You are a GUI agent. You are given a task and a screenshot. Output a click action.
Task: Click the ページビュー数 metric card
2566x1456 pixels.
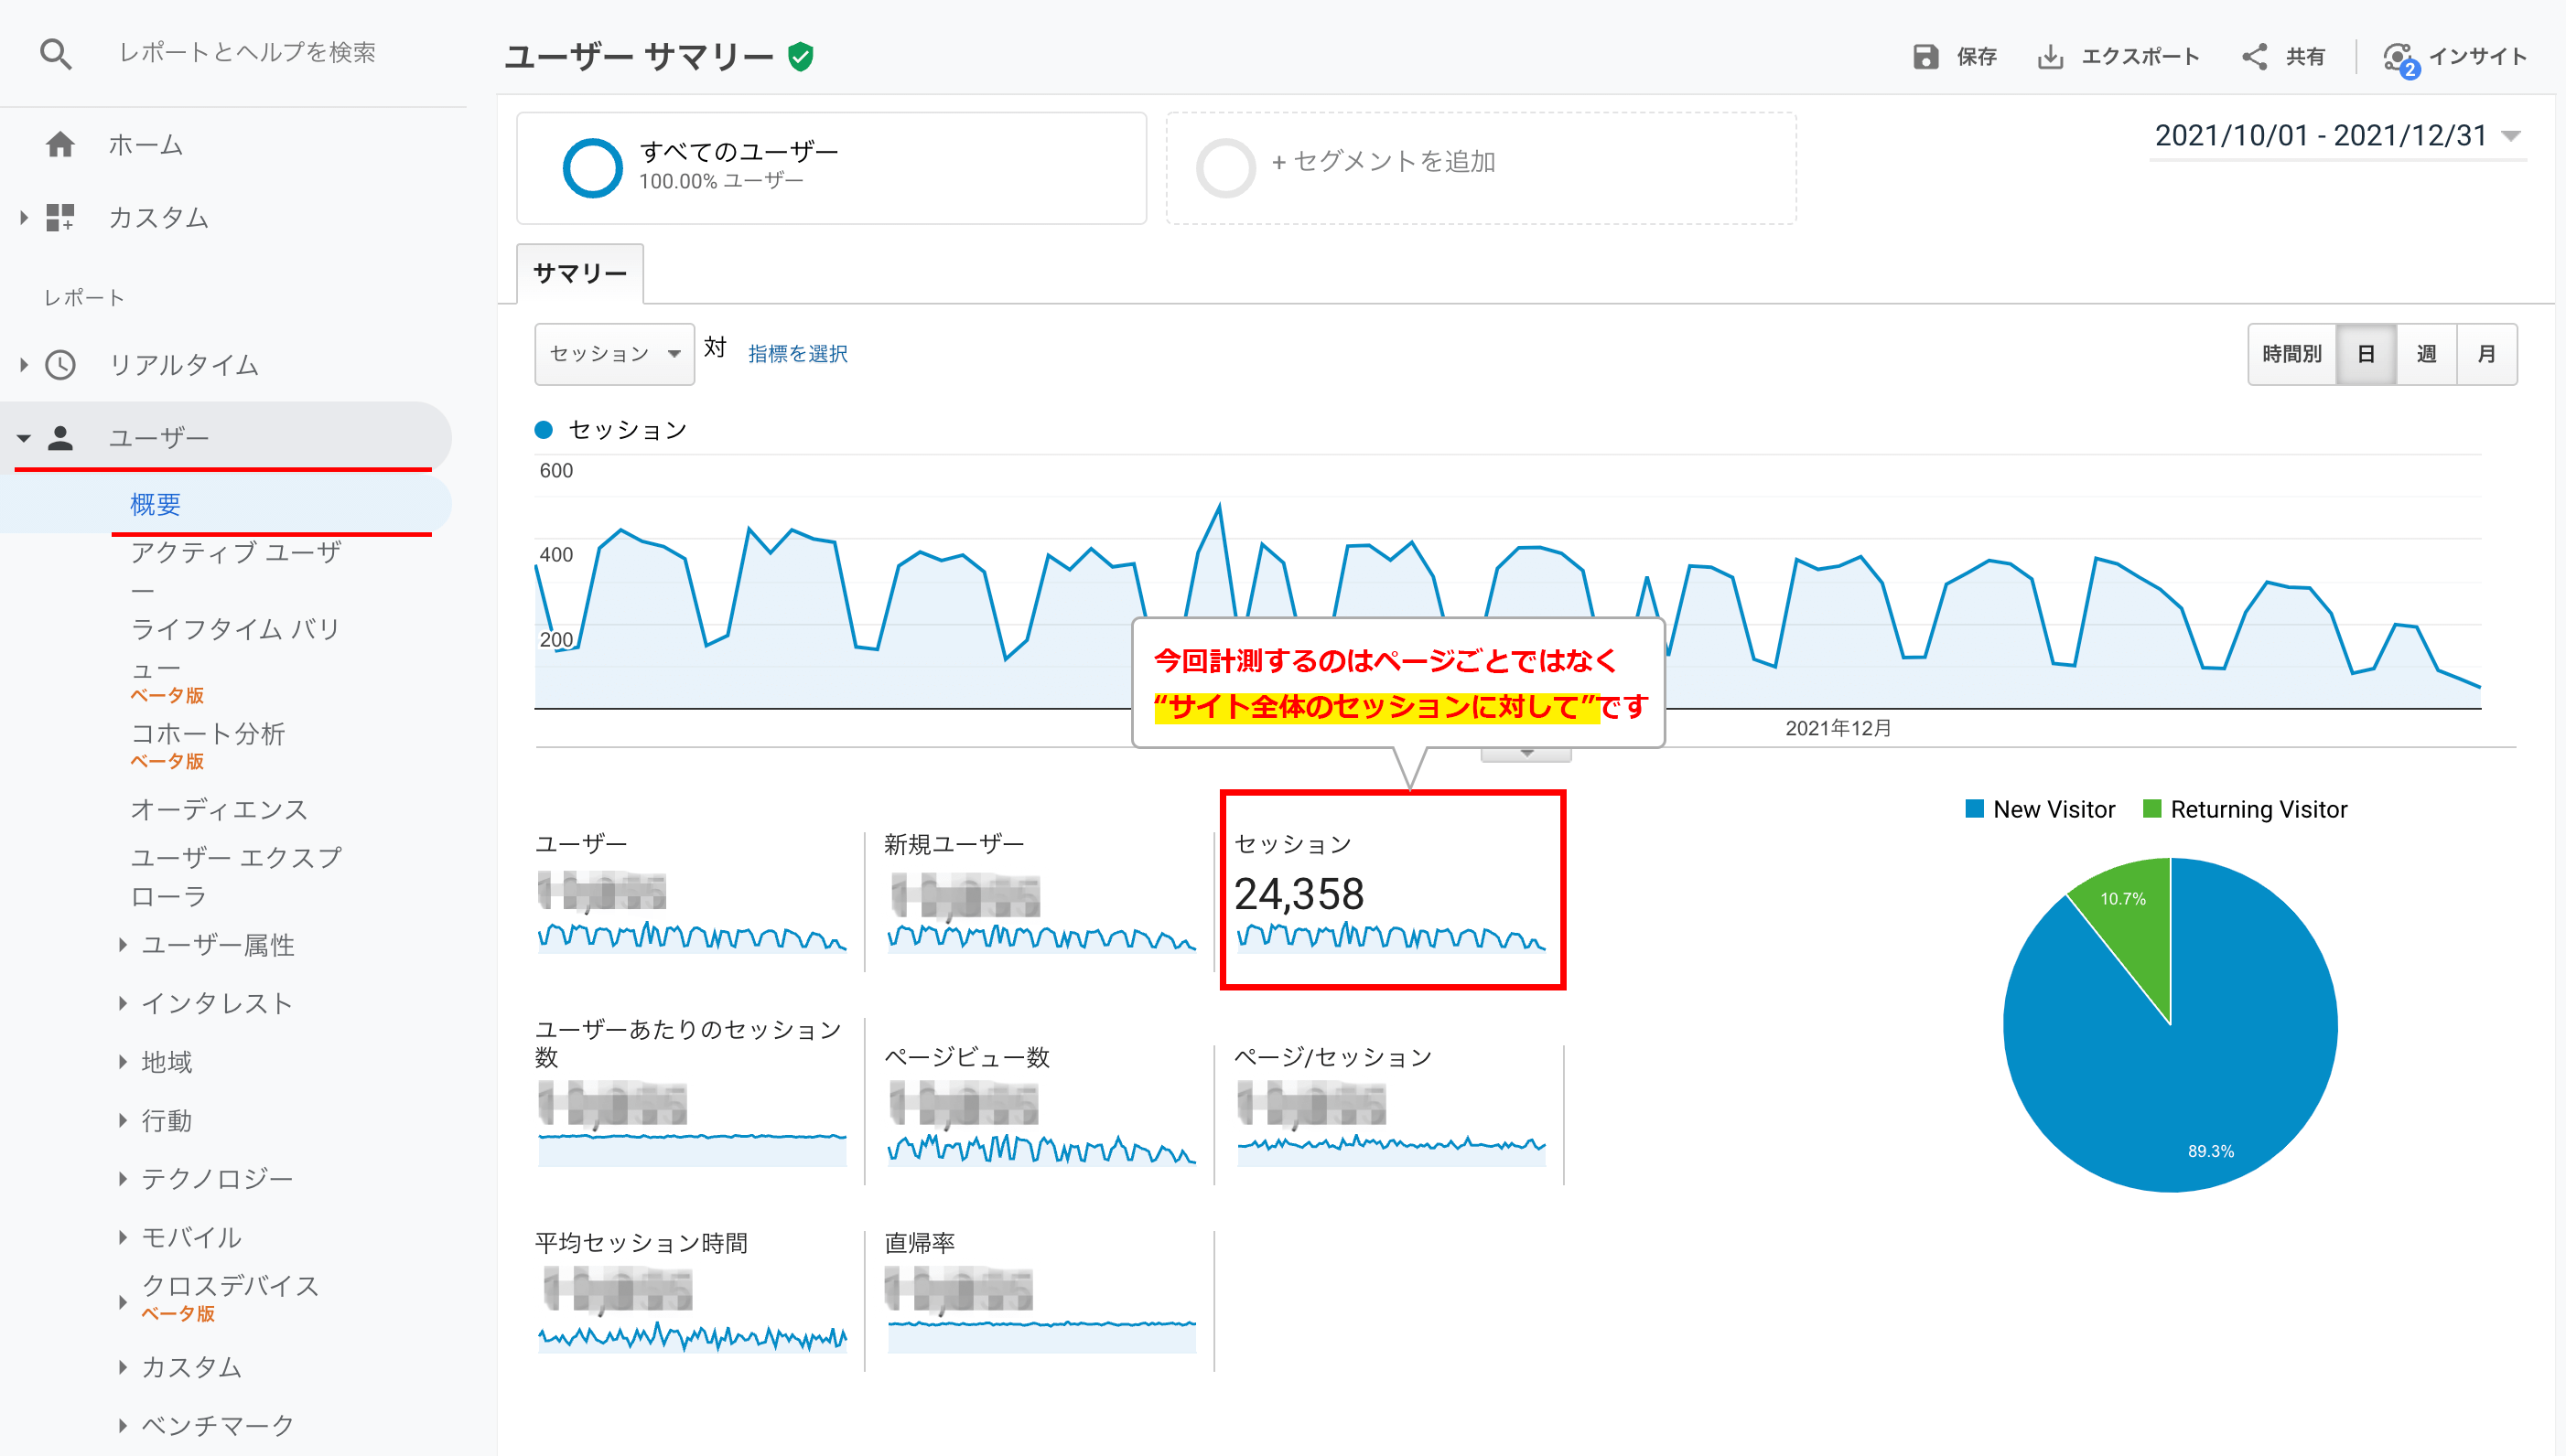[x=1040, y=1107]
